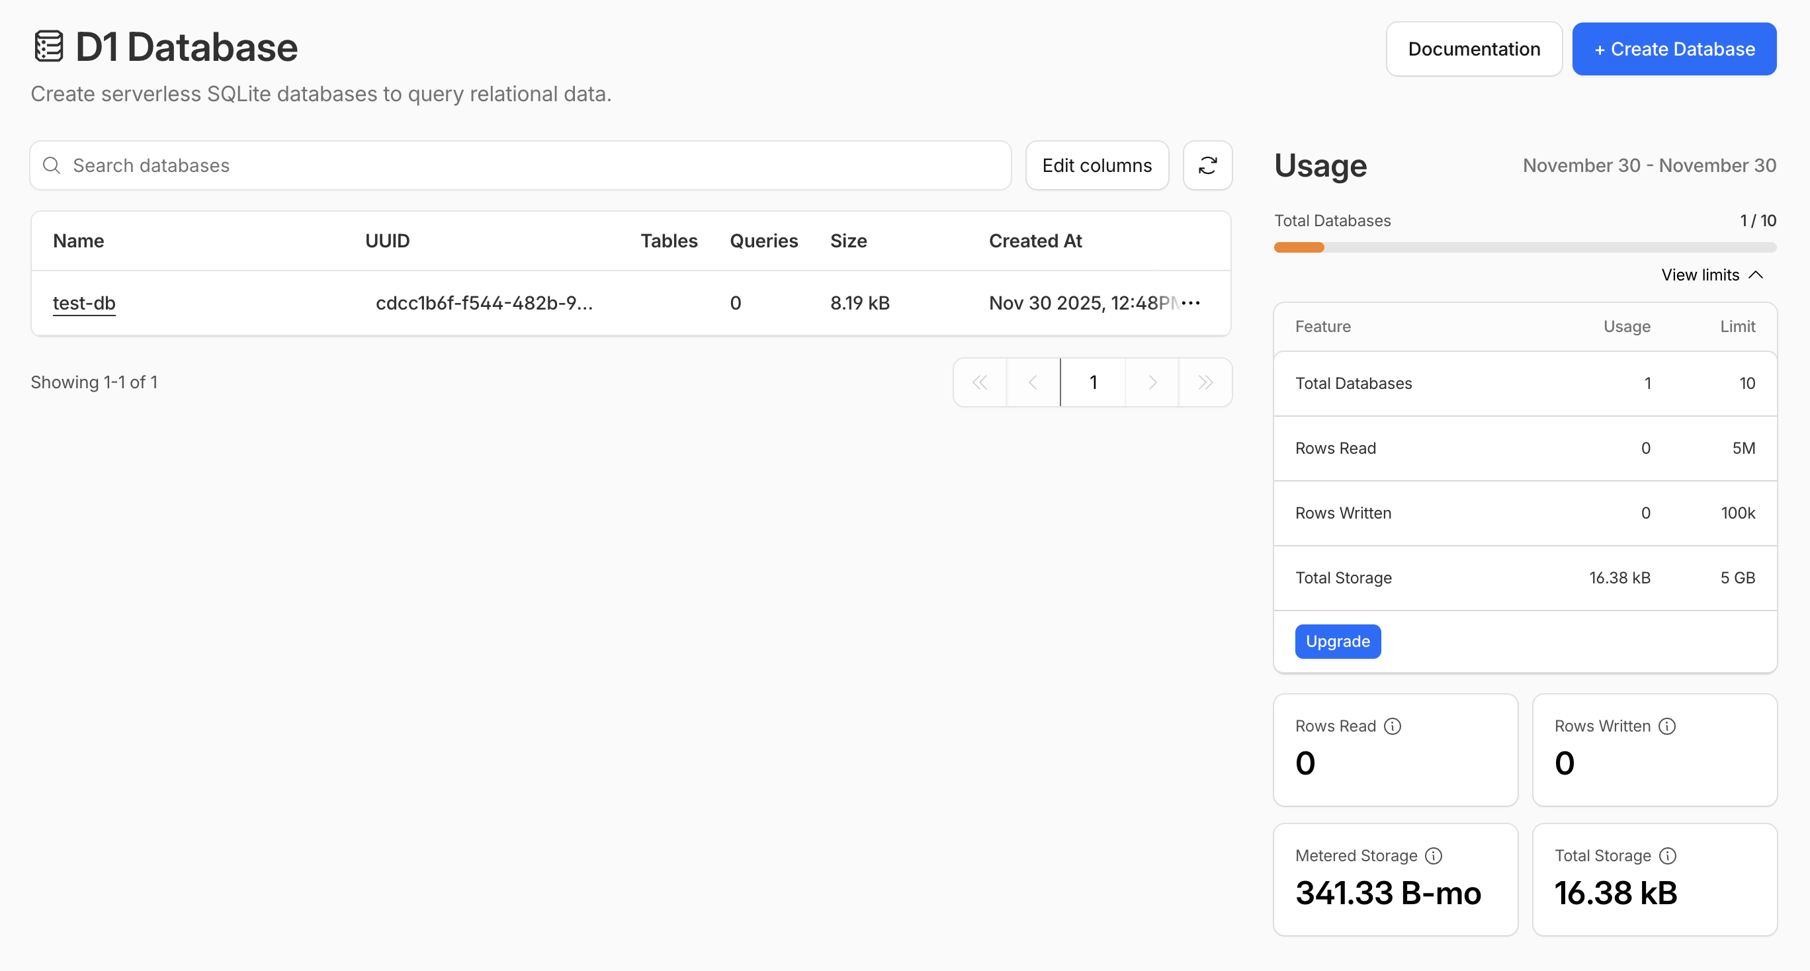
Task: Go to first page of databases
Action: [x=980, y=382]
